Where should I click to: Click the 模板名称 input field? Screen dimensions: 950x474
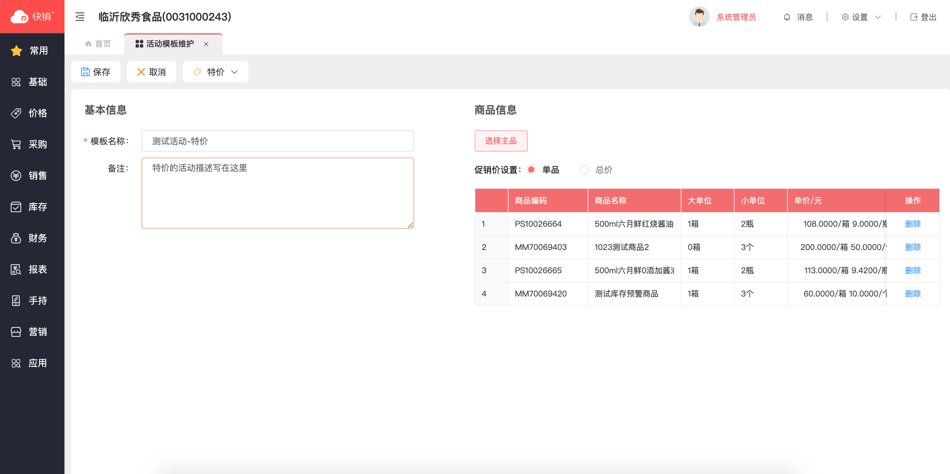coord(278,141)
